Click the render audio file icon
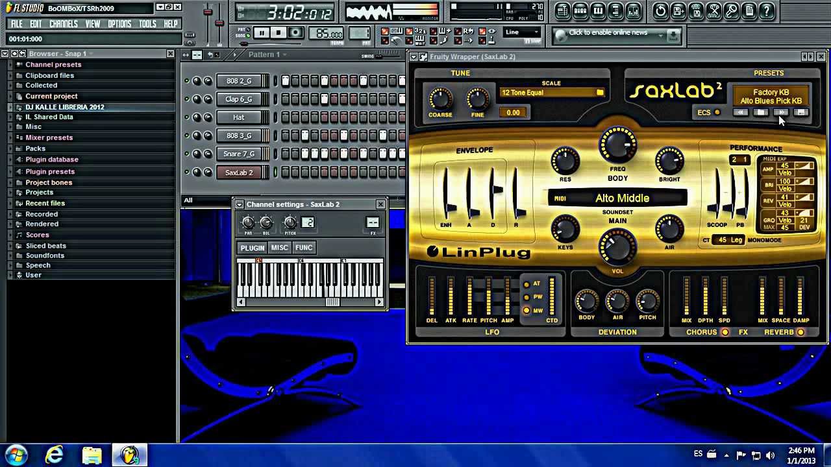The height and width of the screenshot is (467, 831). tap(696, 11)
